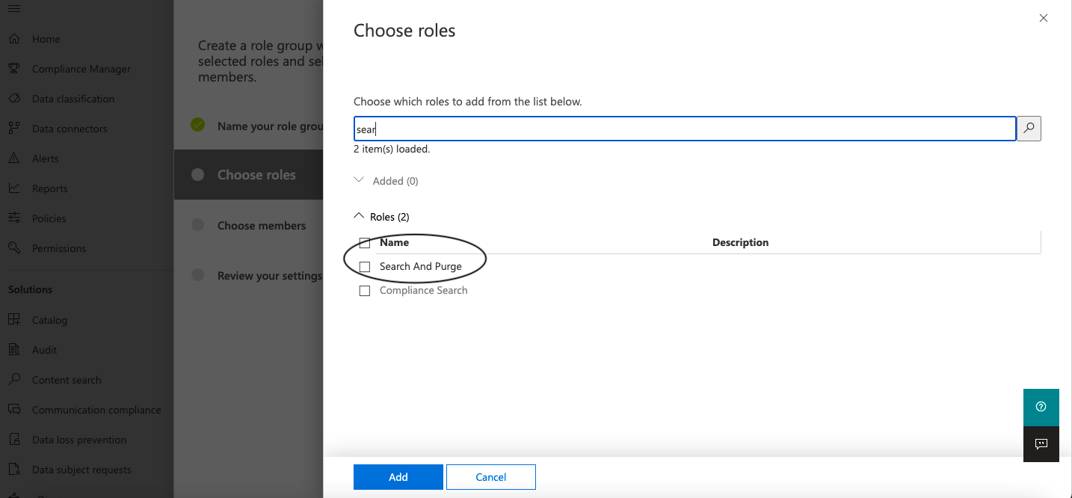Viewport: 1072px width, 498px height.
Task: Click the hamburger navigation menu icon
Action: [x=14, y=9]
